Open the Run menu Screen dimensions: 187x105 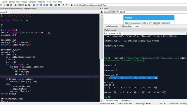point(18,2)
